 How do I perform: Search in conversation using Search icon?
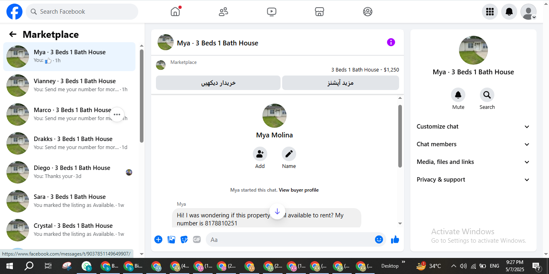point(487,95)
